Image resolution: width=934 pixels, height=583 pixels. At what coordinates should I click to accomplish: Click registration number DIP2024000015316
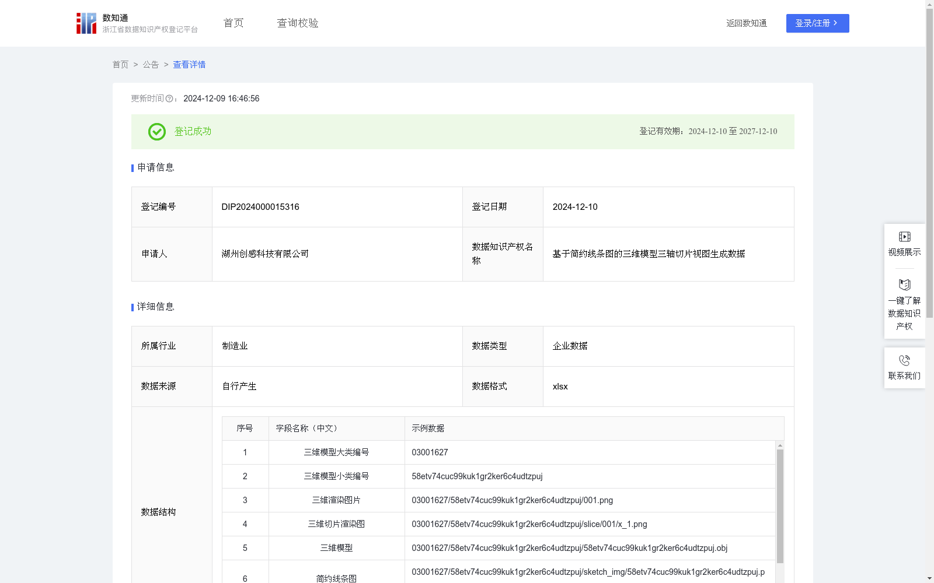tap(260, 207)
